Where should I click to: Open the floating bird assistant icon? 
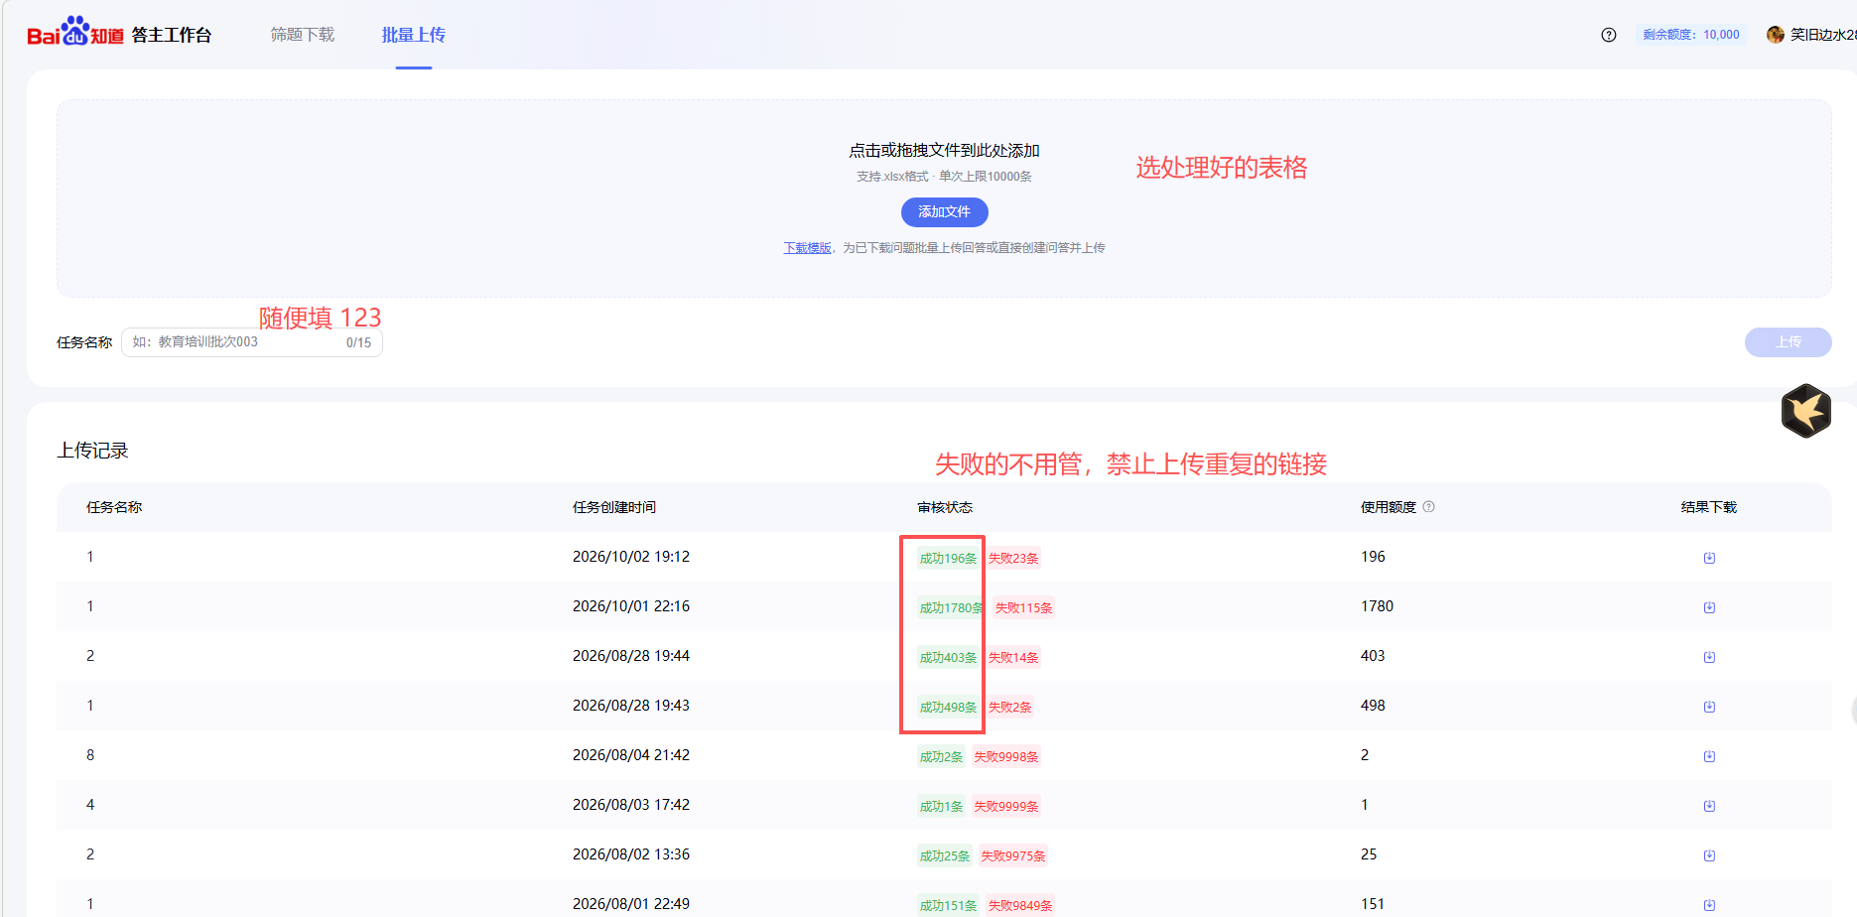click(x=1806, y=411)
